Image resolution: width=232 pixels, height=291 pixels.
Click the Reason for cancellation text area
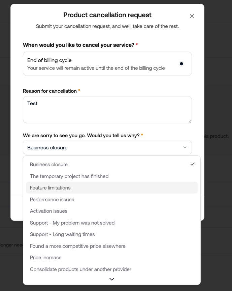click(x=107, y=110)
